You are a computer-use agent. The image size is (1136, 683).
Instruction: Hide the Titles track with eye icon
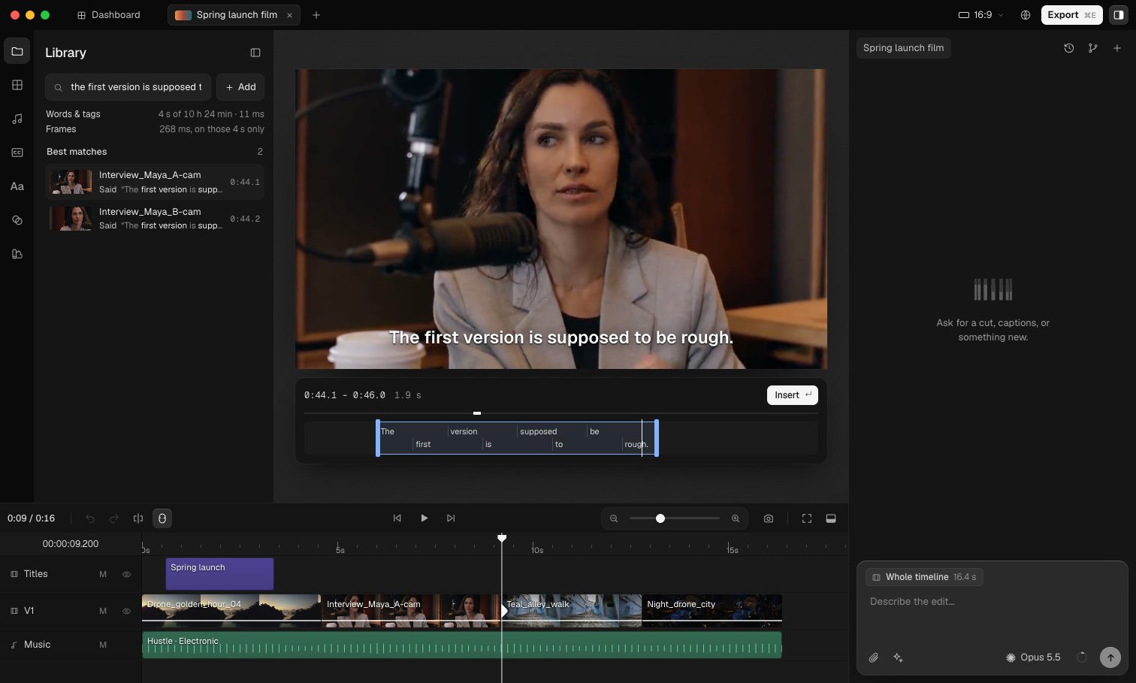click(126, 574)
